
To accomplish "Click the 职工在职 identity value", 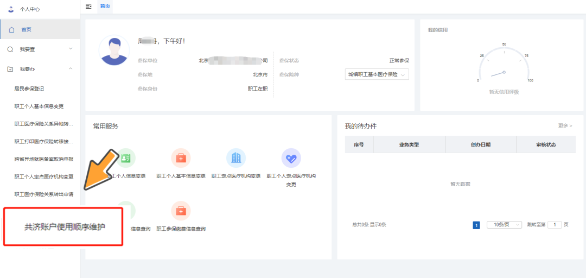I will pos(258,89).
